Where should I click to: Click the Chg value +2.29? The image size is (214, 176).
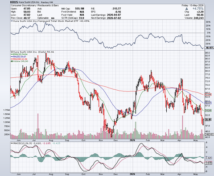tap(200, 12)
